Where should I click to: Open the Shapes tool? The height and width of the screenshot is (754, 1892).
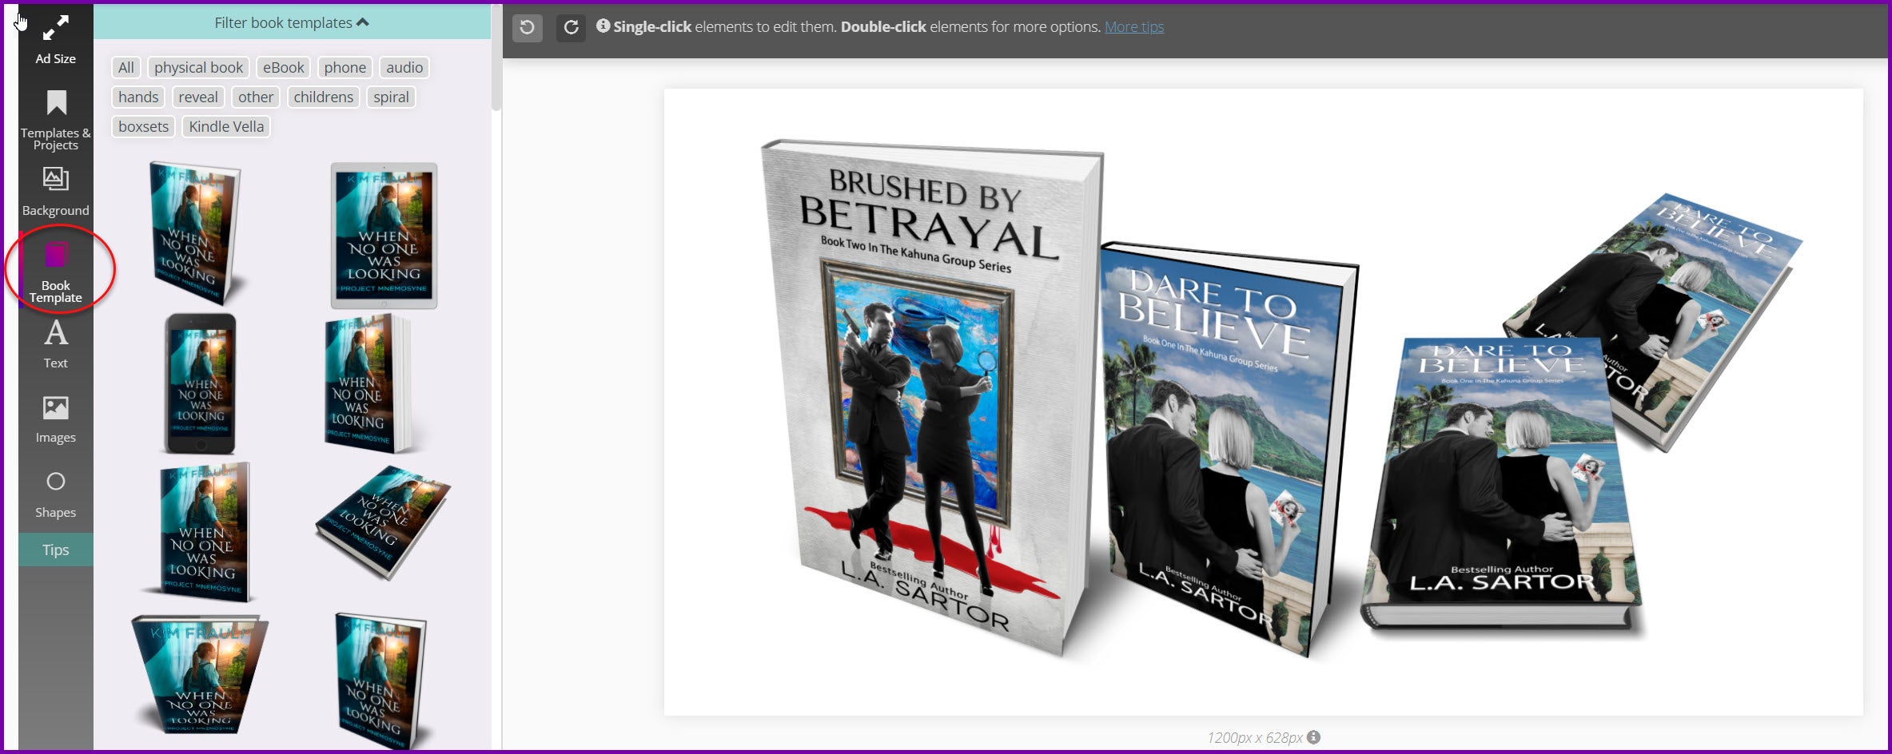[x=55, y=494]
